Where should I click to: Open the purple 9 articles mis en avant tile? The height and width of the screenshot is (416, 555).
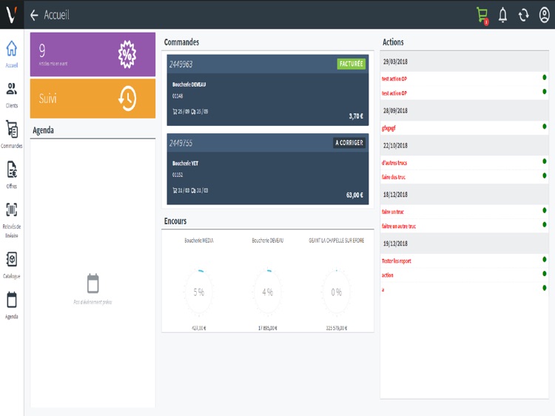(92, 55)
